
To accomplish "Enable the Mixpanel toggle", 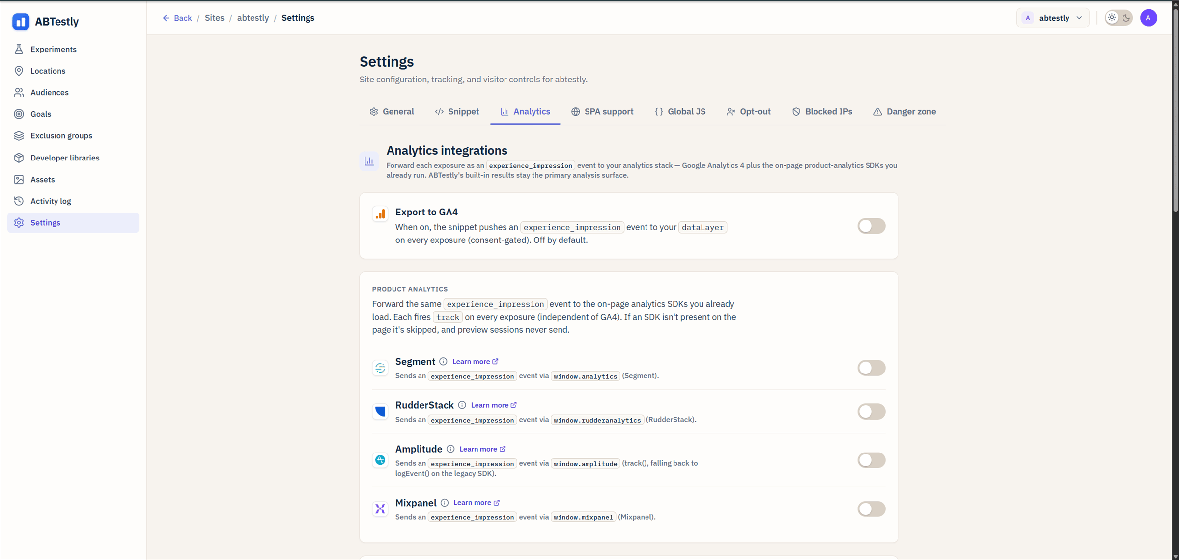I will coord(871,508).
